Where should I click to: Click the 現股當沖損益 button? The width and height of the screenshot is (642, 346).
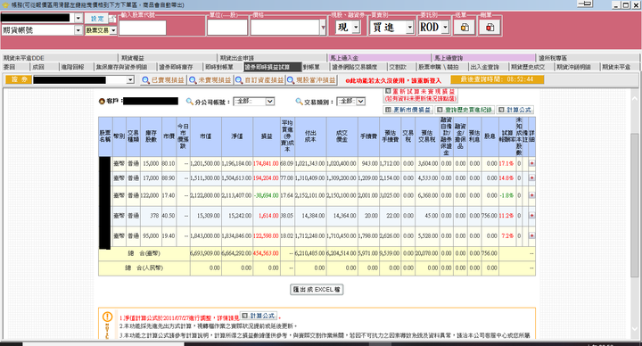pyautogui.click(x=311, y=80)
